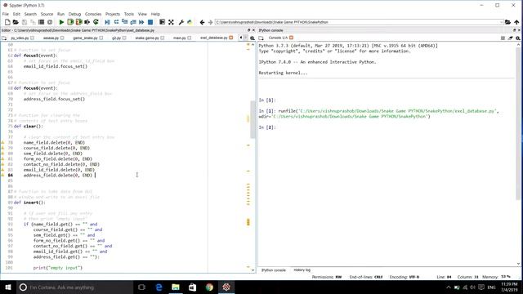This screenshot has width=523, height=294.
Task: Open the Consoles menu
Action: tap(93, 14)
